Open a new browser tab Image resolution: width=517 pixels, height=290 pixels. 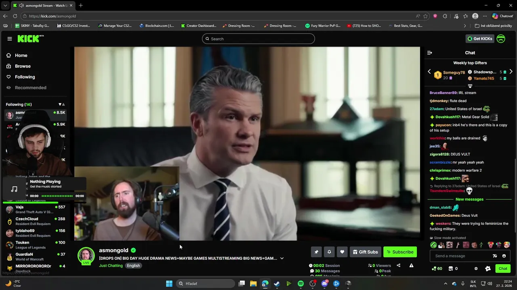[81, 6]
